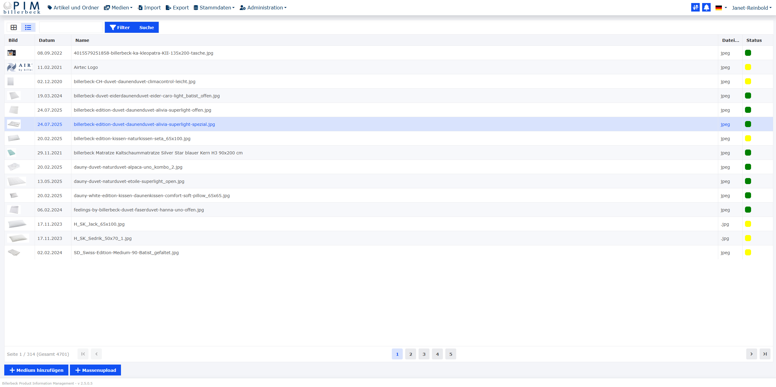Go to the next page arrow
The width and height of the screenshot is (776, 387).
[x=751, y=354]
